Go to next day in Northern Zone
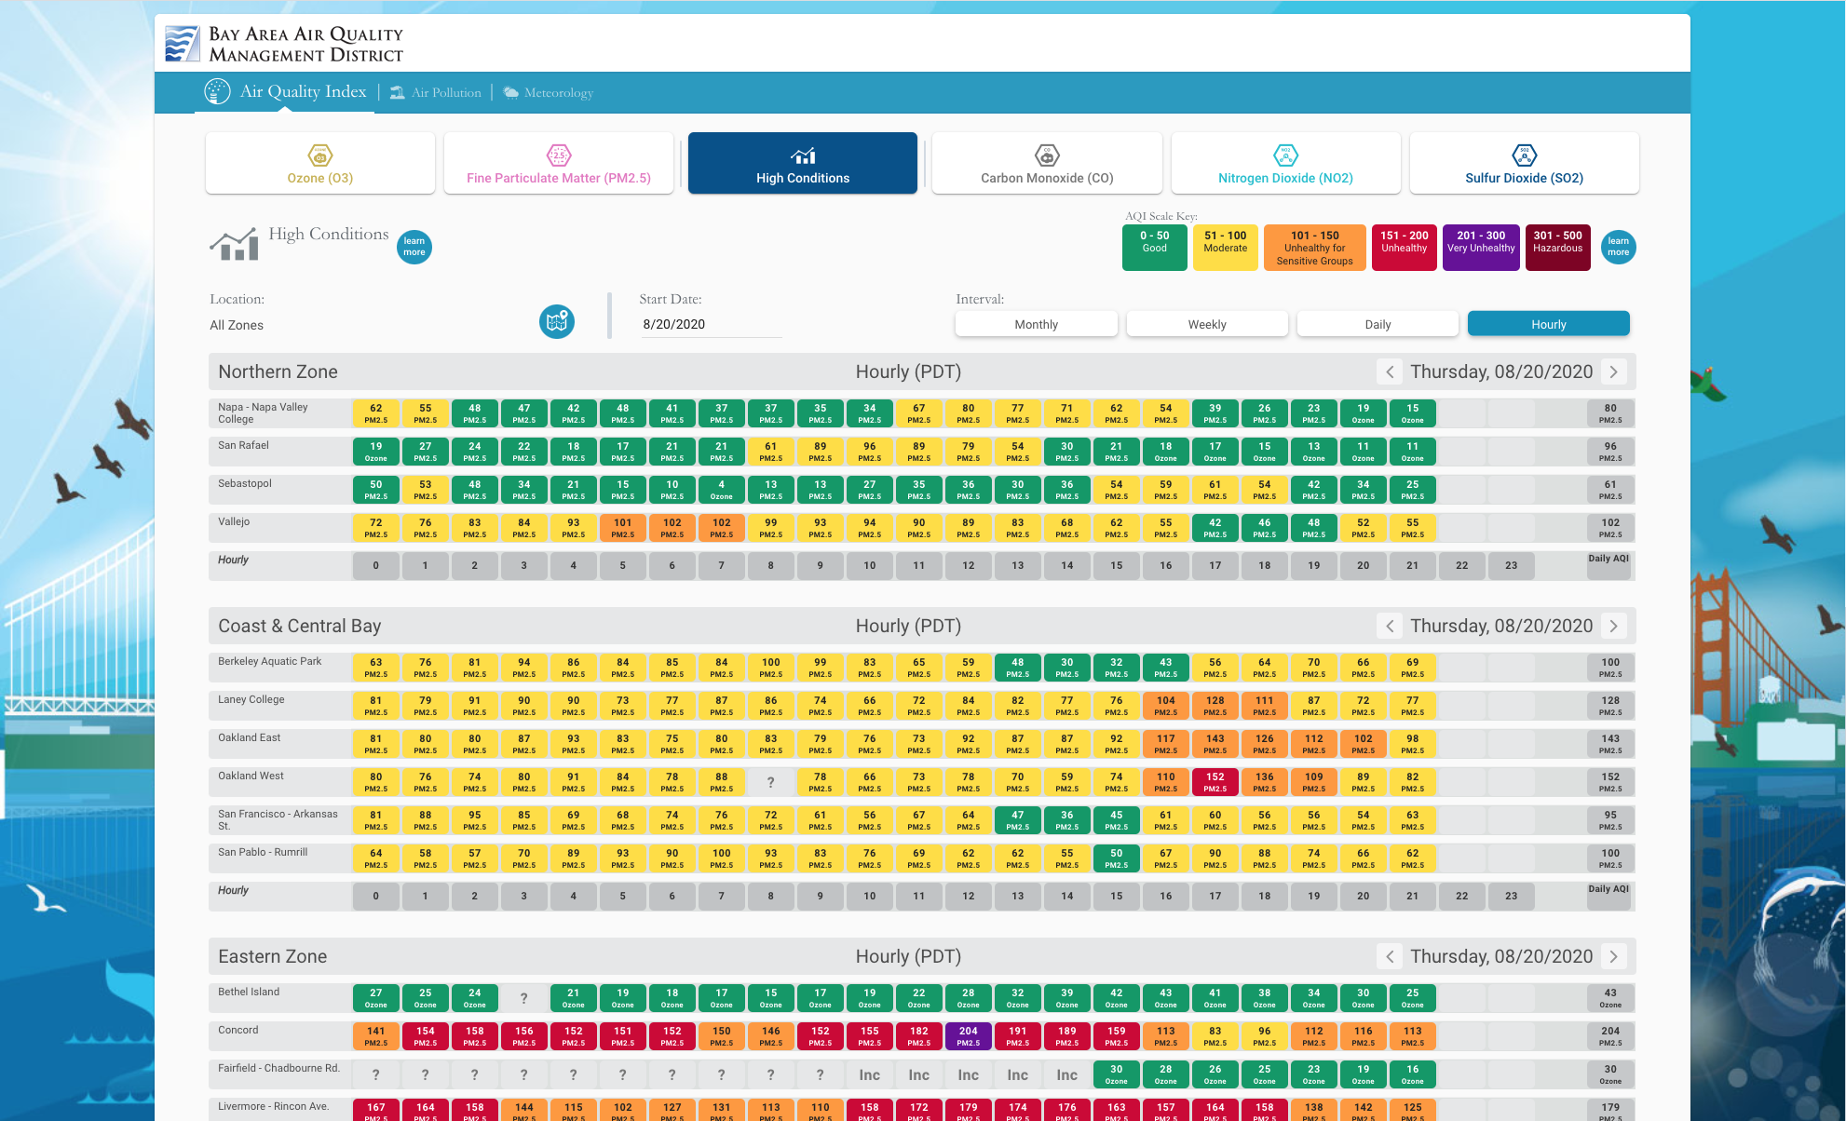 pos(1614,371)
